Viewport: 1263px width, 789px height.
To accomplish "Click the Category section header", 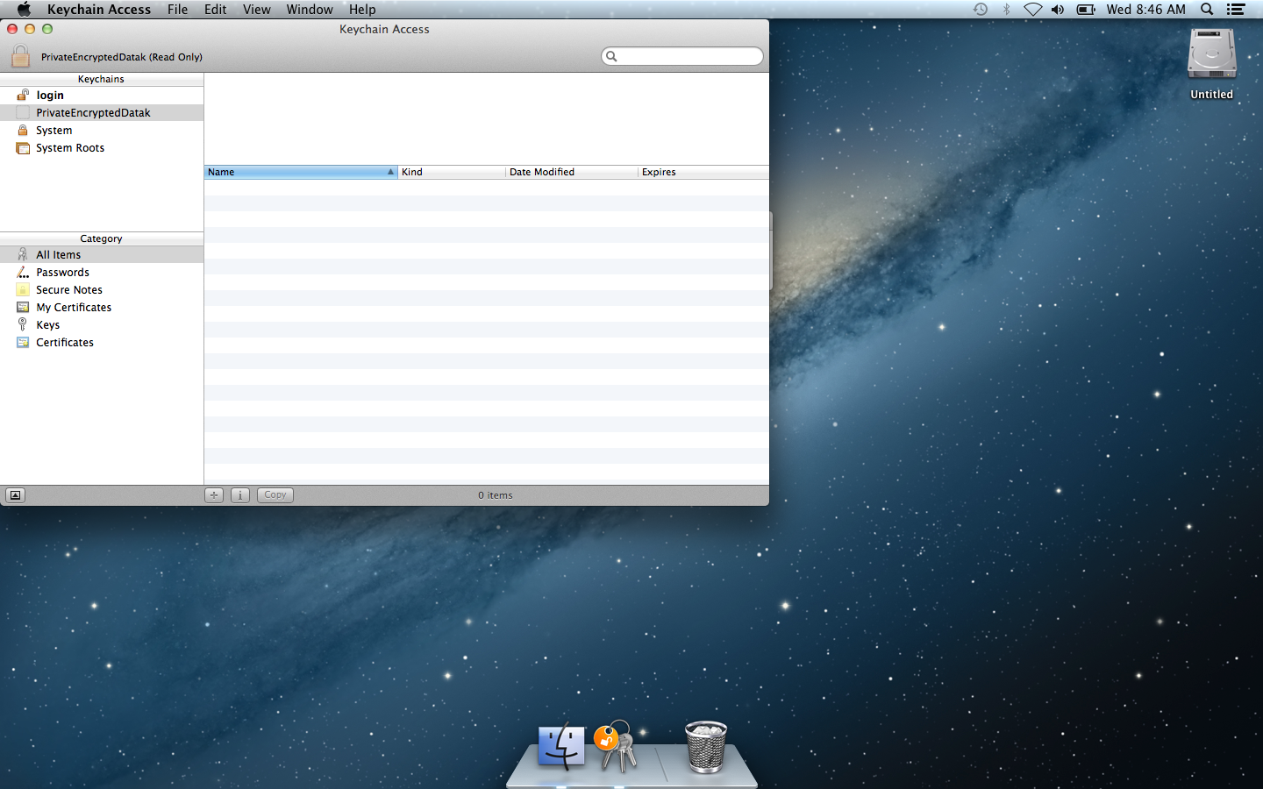I will (102, 238).
